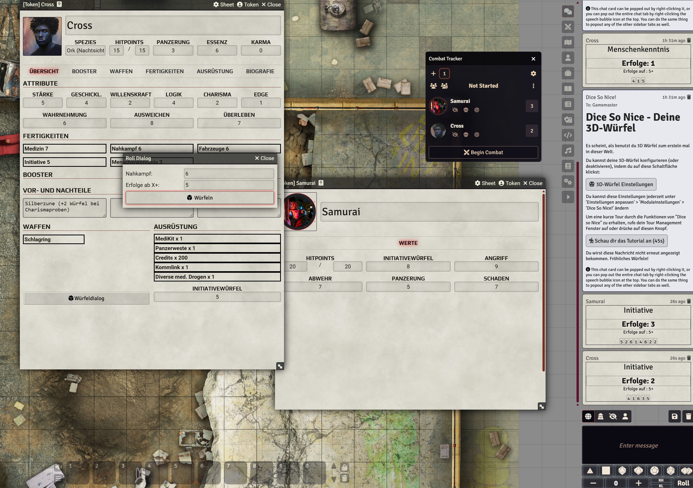Click Begin Combat button

click(x=483, y=152)
